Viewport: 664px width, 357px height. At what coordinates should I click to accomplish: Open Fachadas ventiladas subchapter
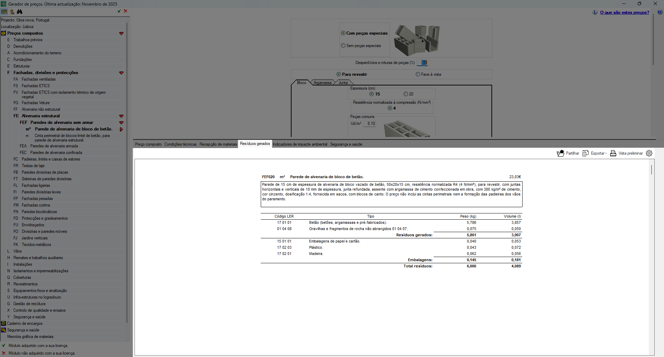tap(38, 79)
